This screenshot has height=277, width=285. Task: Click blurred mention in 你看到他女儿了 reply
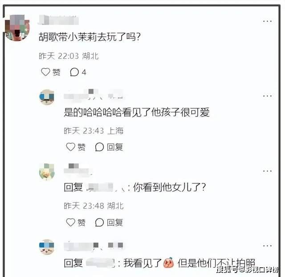[x=106, y=187]
